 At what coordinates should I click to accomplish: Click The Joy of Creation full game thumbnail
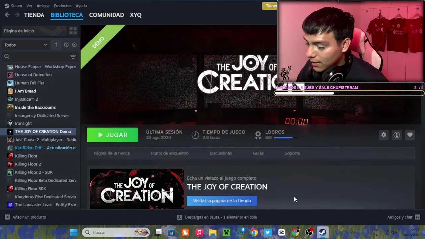[x=137, y=189]
